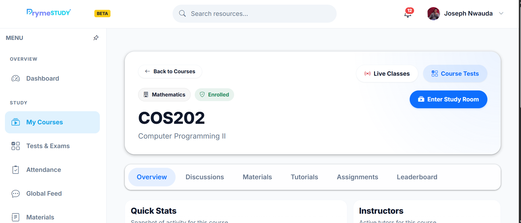
Task: Select the Leaderboard tab
Action: (417, 177)
